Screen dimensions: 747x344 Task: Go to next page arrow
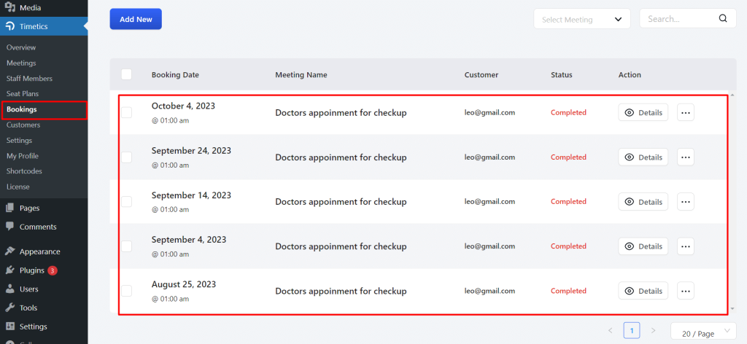653,330
